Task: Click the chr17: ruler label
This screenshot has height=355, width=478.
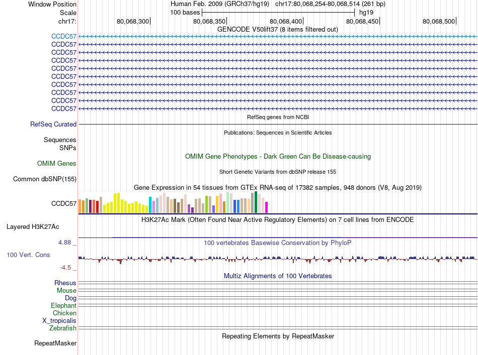Action: pos(67,21)
